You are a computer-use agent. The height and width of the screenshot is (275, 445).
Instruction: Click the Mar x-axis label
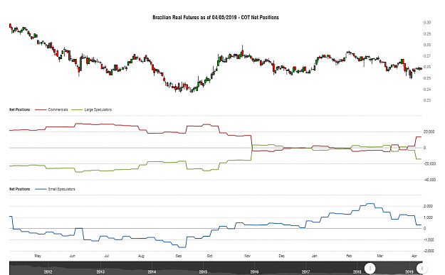pos(380,256)
